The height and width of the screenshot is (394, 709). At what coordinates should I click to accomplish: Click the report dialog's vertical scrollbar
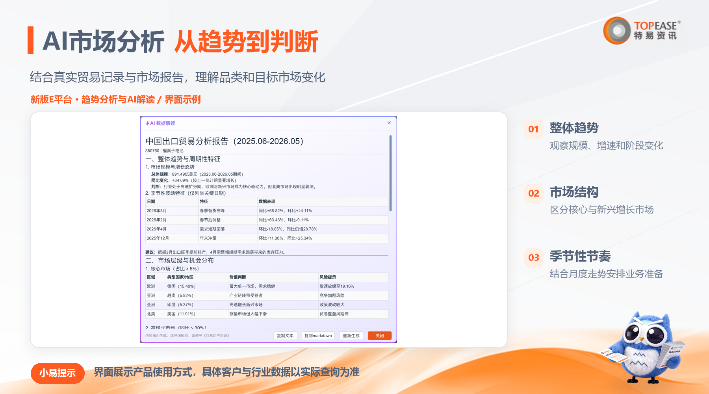point(390,173)
